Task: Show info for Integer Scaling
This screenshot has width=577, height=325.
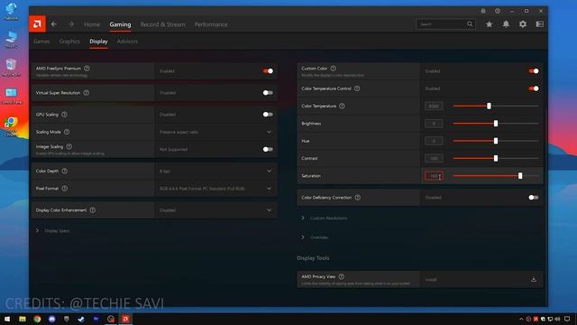Action: (69, 146)
